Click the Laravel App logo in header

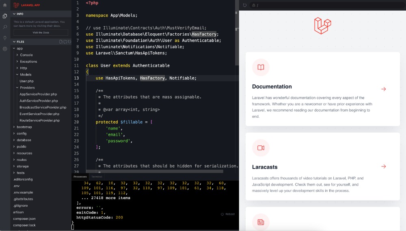16,5
